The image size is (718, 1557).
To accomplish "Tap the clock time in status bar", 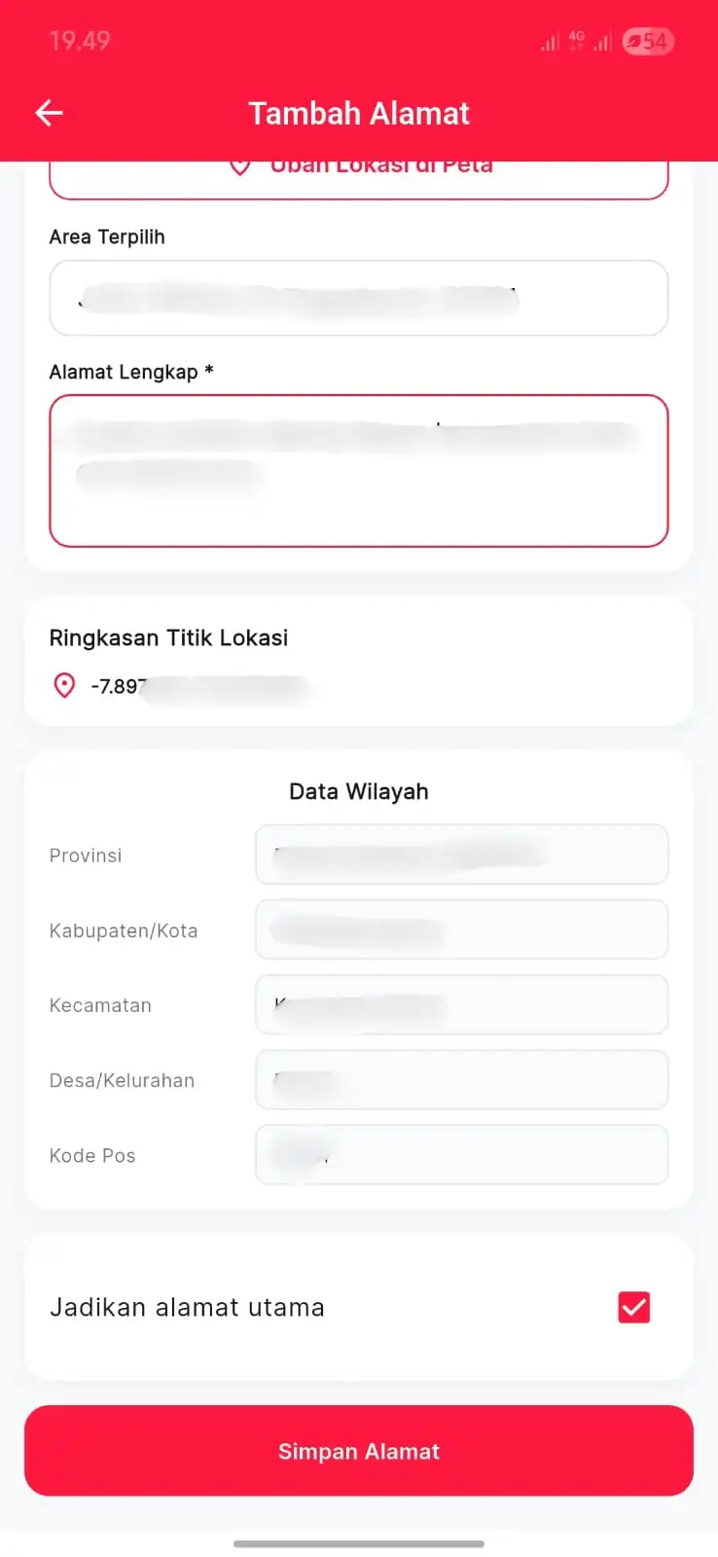I will click(x=80, y=41).
